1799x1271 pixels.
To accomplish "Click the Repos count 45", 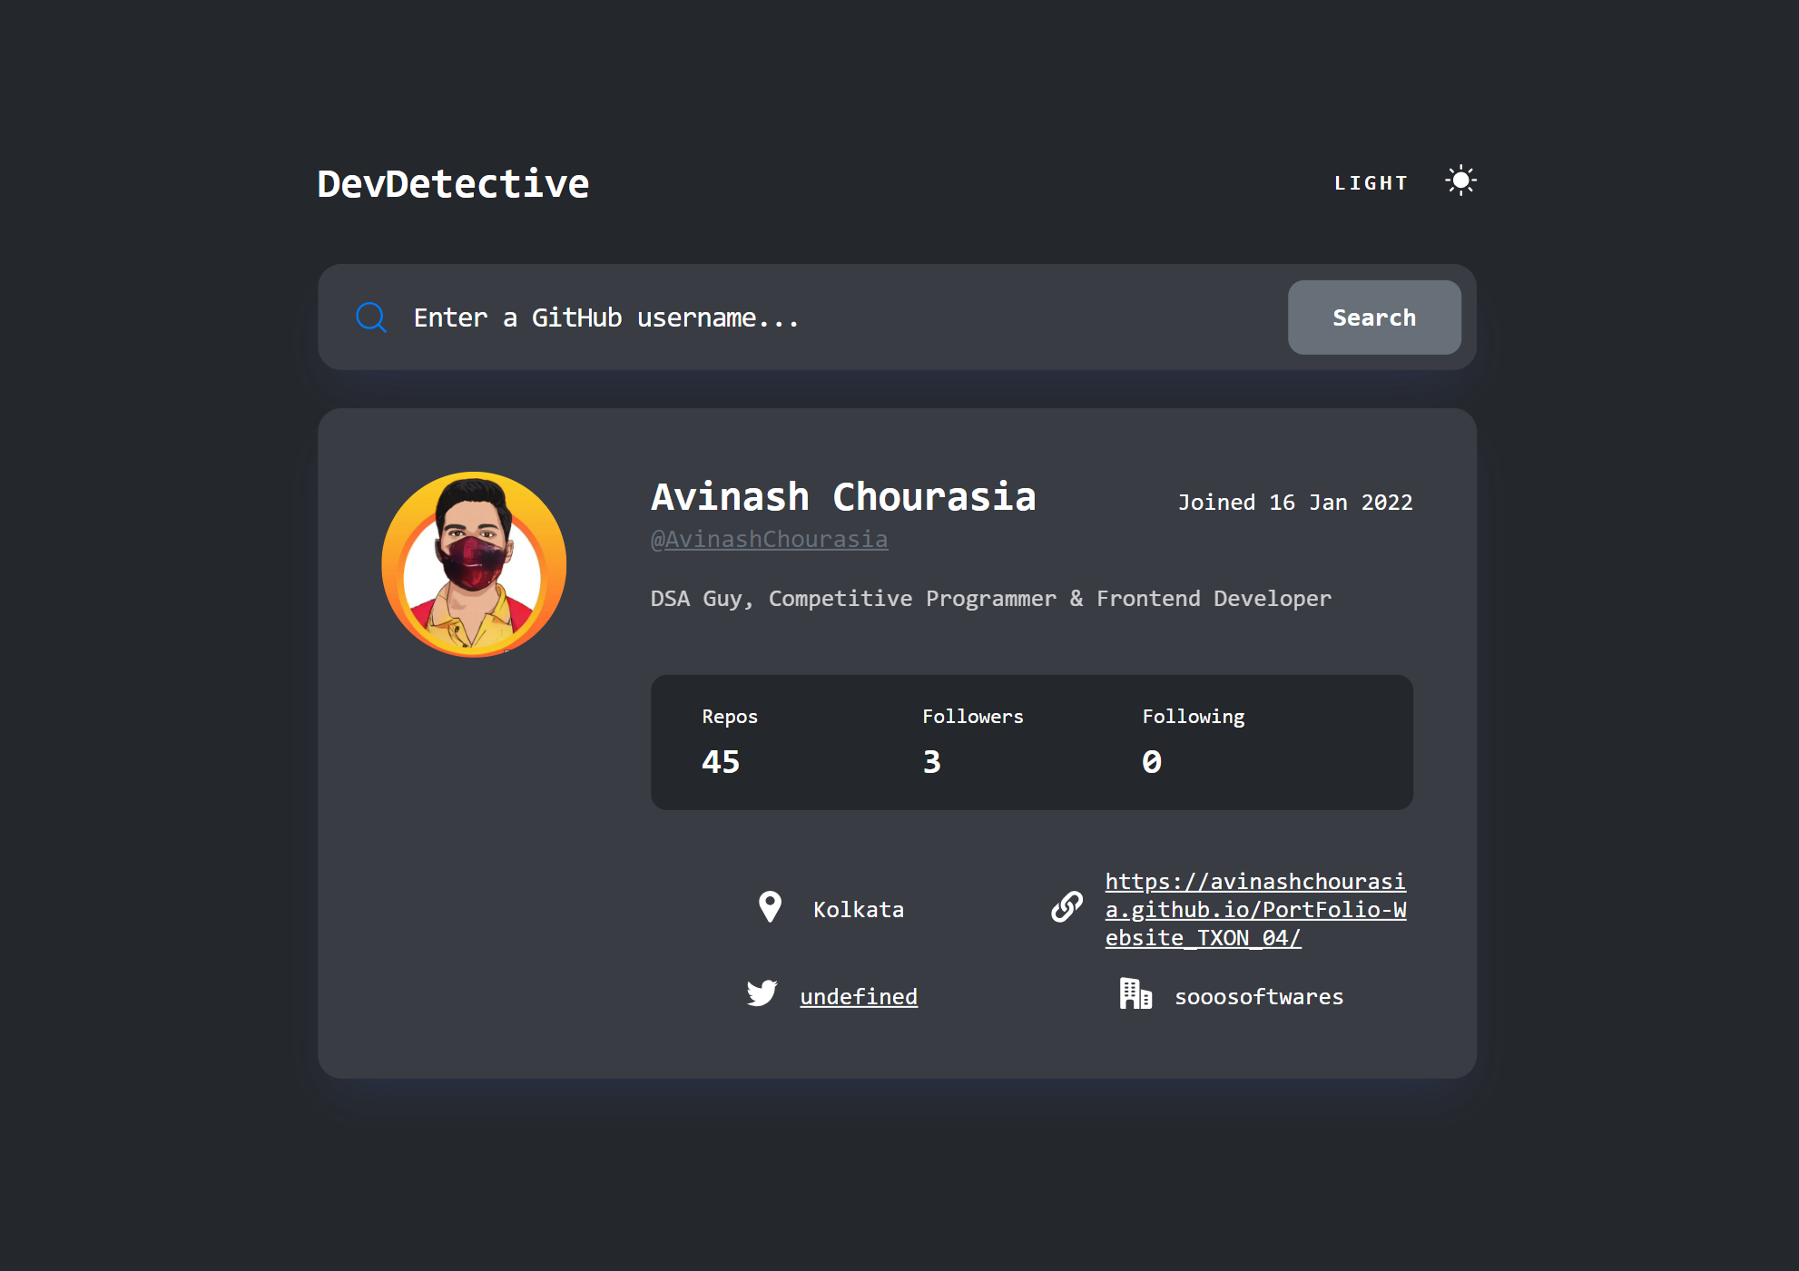I will (721, 762).
